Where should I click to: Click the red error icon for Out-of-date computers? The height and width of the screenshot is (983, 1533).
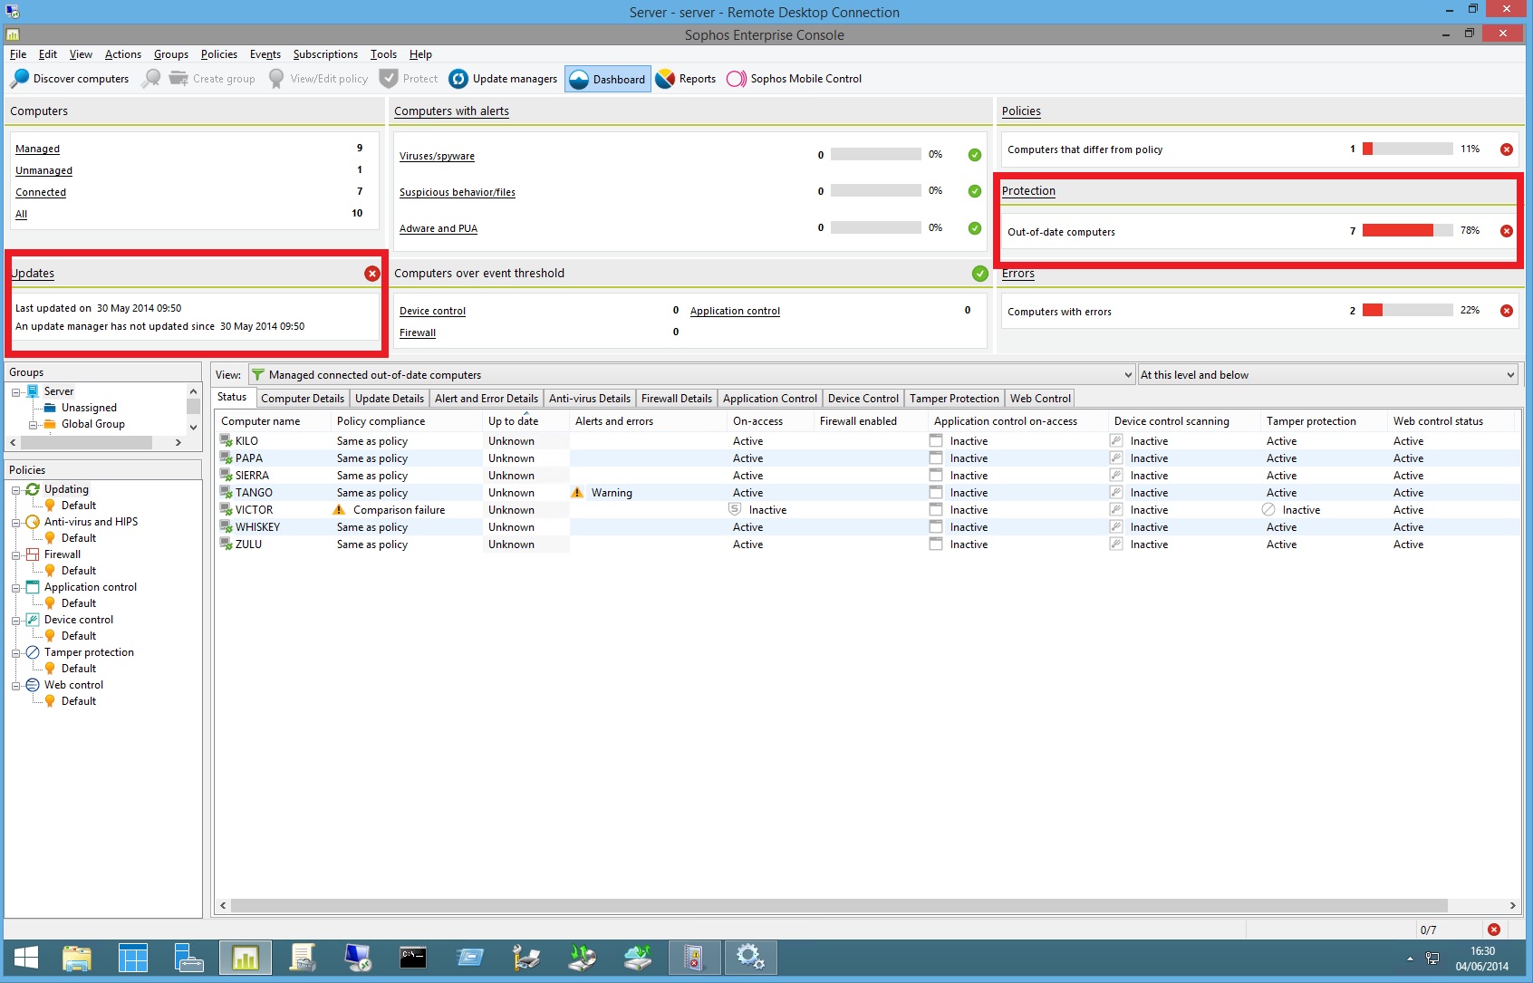(x=1507, y=231)
